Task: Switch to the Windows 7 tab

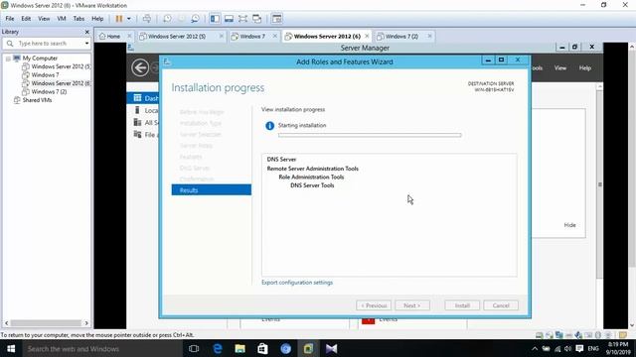Action: (x=252, y=37)
